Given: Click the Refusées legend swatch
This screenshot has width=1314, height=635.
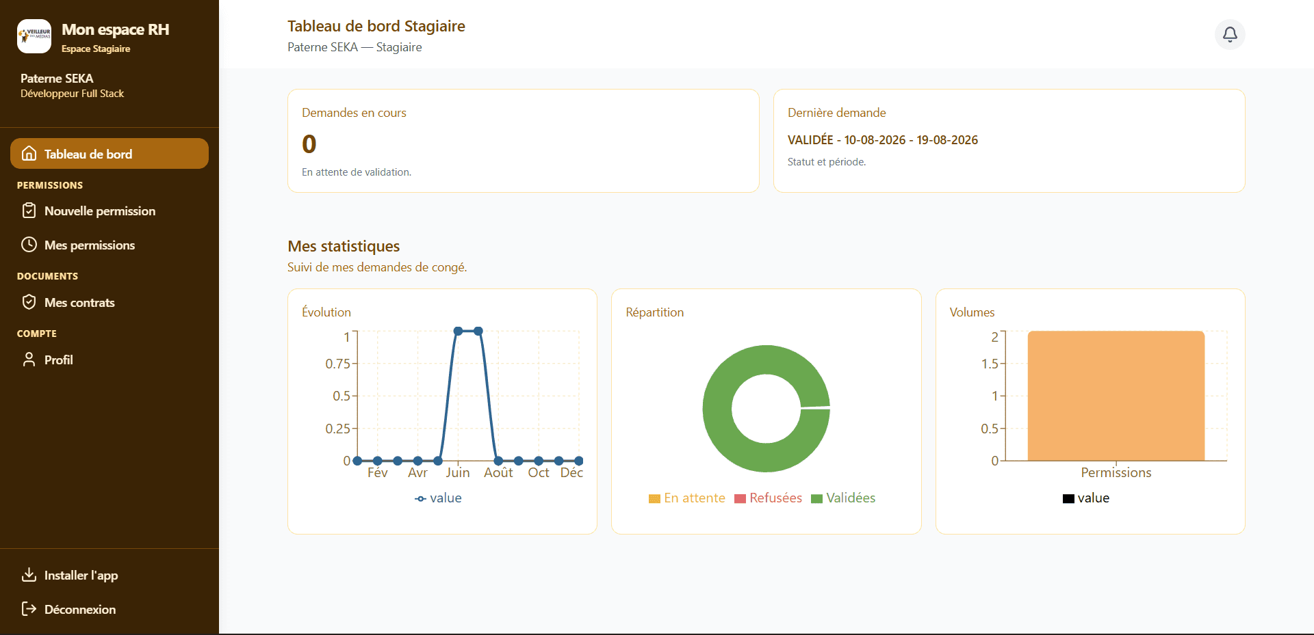Looking at the screenshot, I should (740, 498).
